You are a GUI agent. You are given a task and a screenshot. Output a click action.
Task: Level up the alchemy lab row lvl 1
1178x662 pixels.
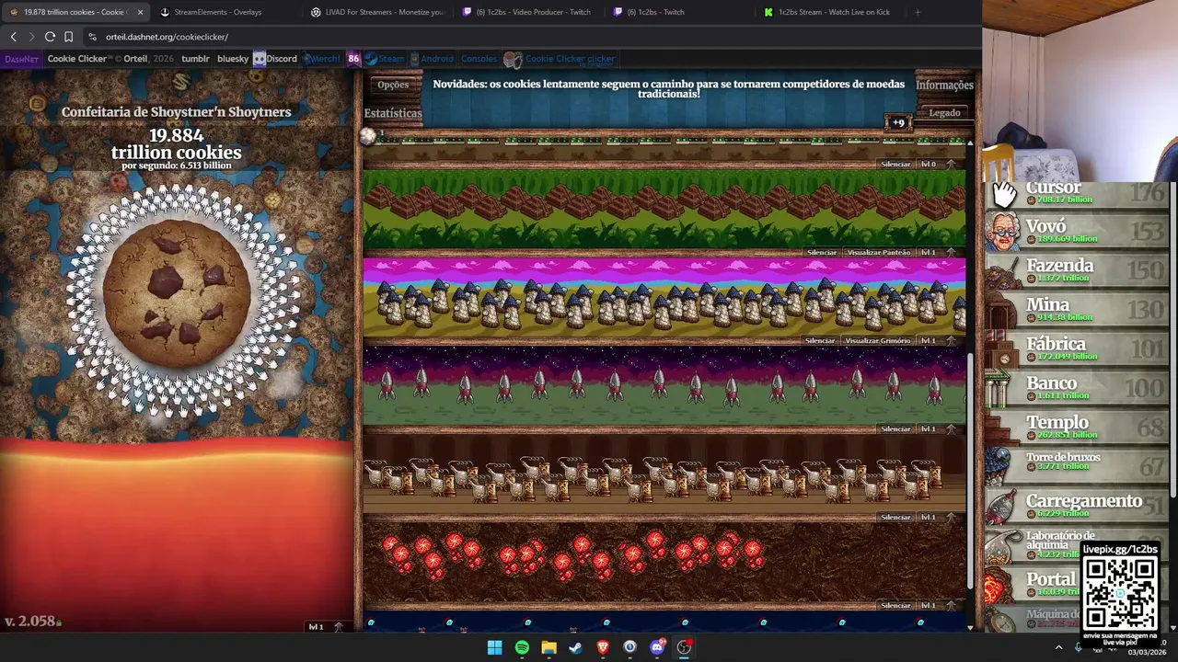[939, 517]
